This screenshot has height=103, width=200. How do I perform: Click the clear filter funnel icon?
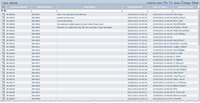5,11
